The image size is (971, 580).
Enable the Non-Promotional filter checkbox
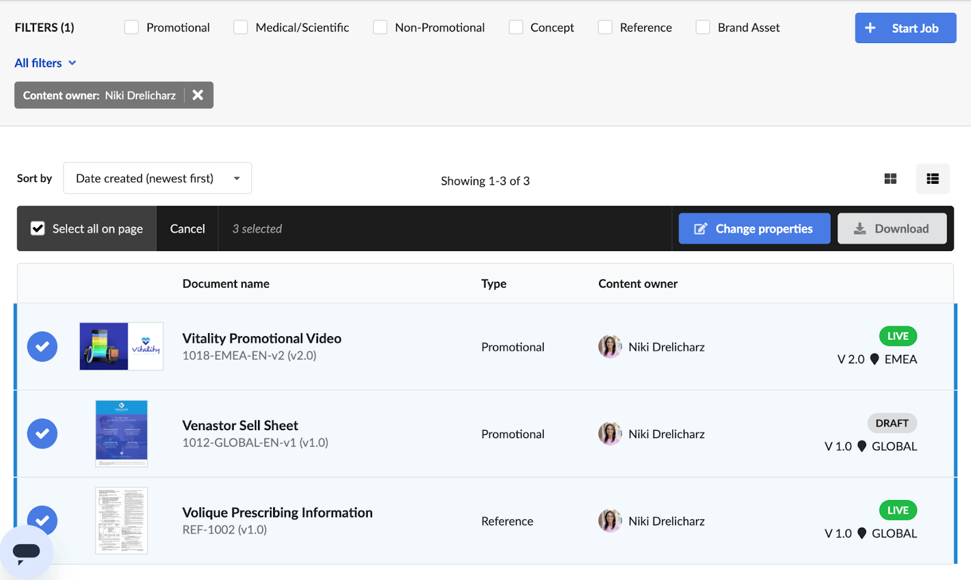(380, 27)
